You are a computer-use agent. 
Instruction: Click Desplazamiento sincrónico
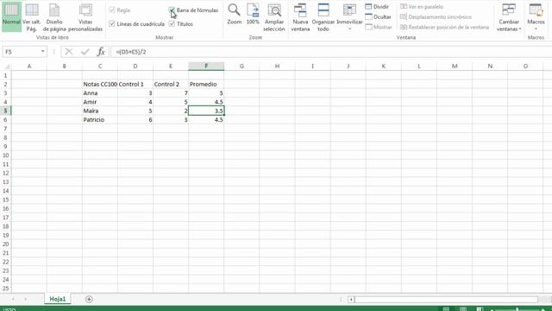pos(436,17)
